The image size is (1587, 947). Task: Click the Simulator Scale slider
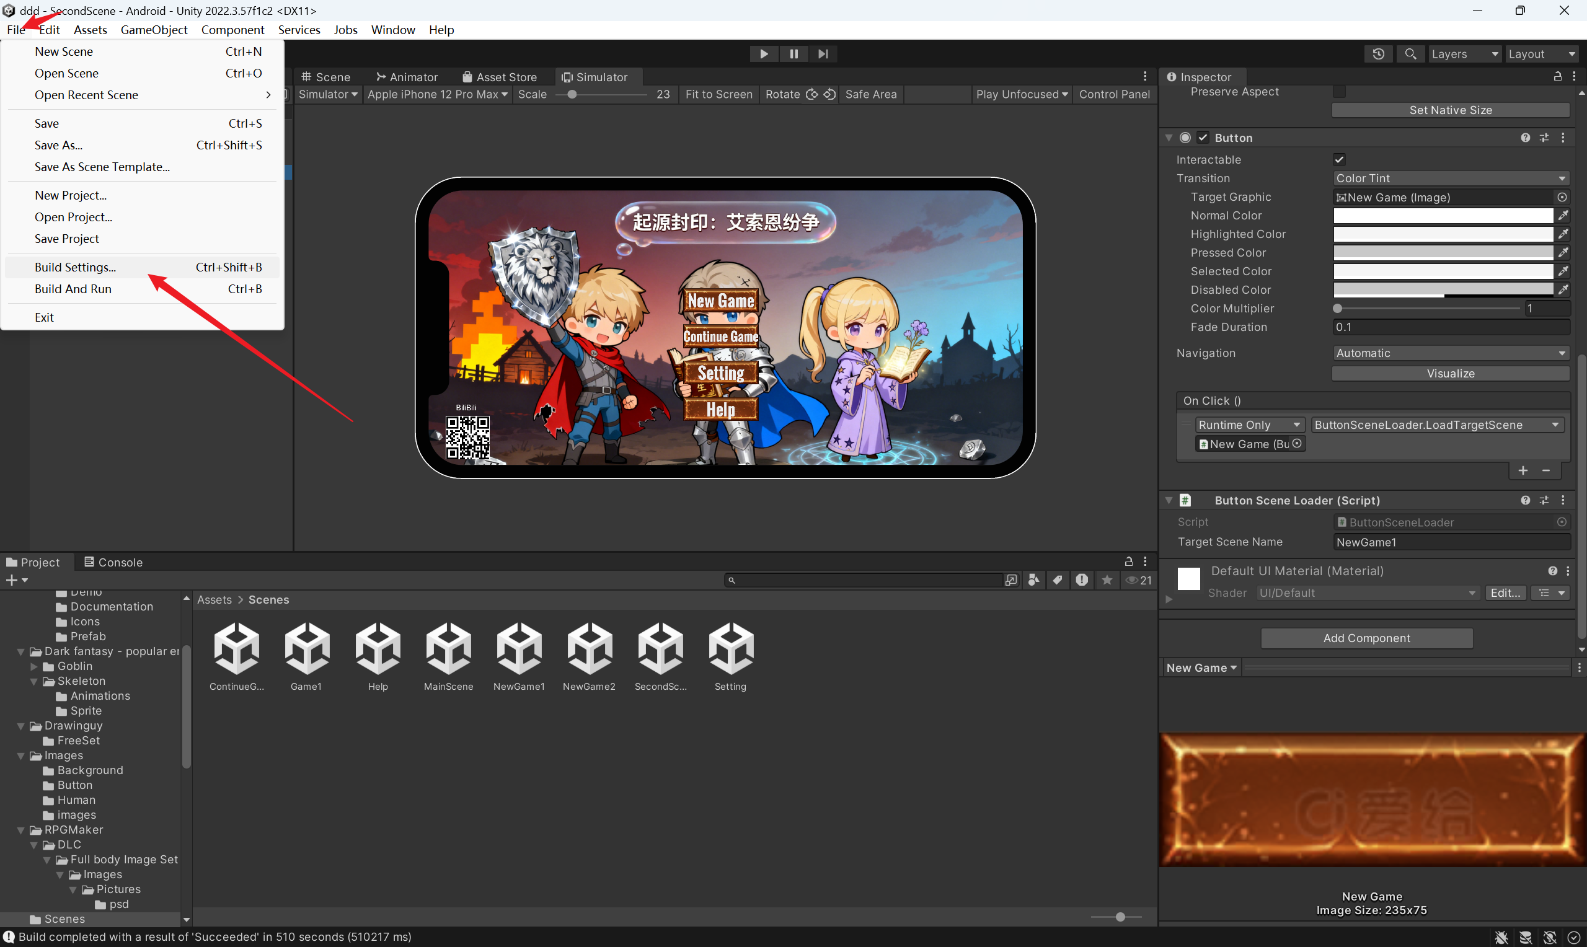pyautogui.click(x=601, y=94)
